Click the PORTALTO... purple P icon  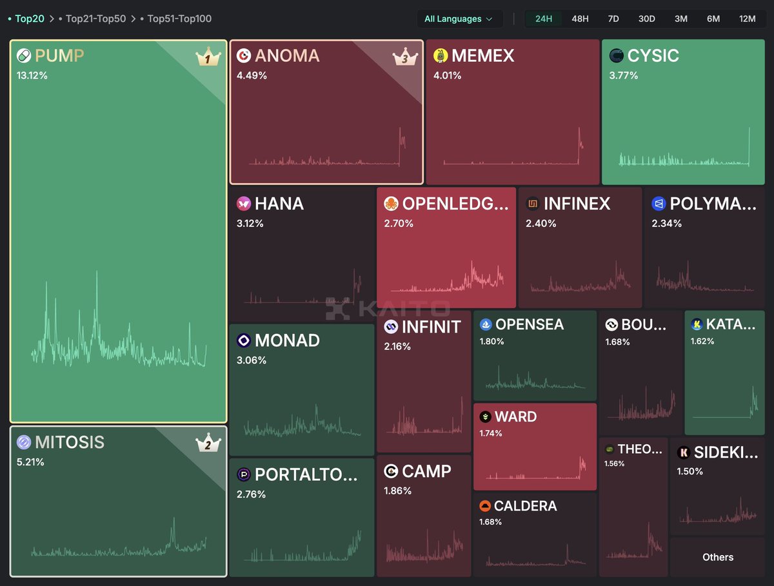click(x=244, y=475)
